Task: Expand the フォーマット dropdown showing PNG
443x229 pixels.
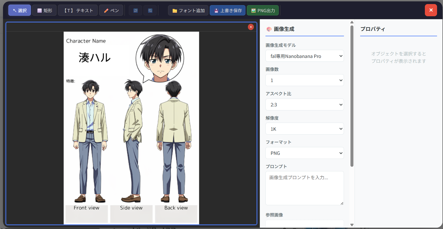Action: pos(305,153)
